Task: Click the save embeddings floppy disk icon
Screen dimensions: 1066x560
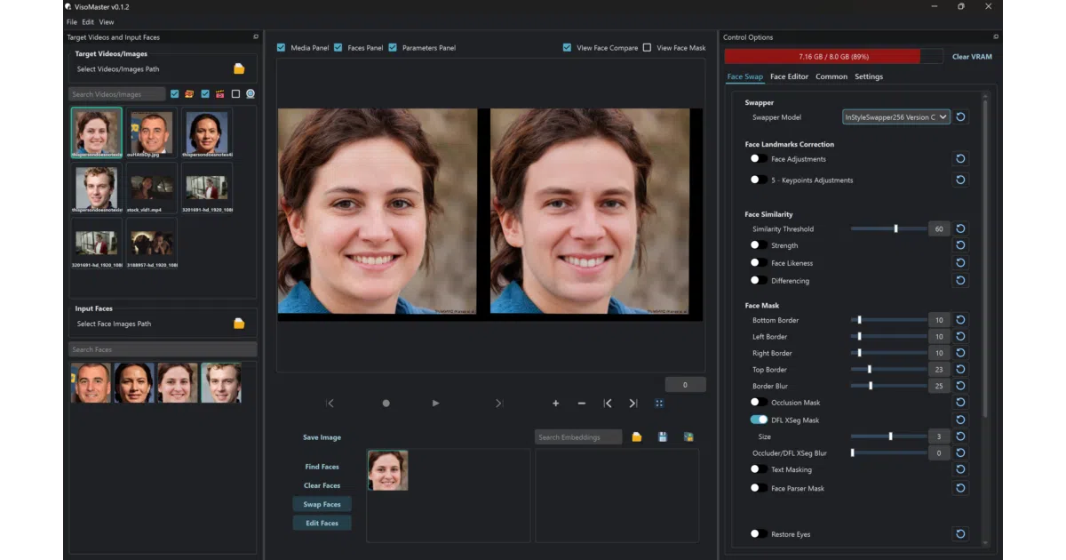Action: (x=663, y=436)
